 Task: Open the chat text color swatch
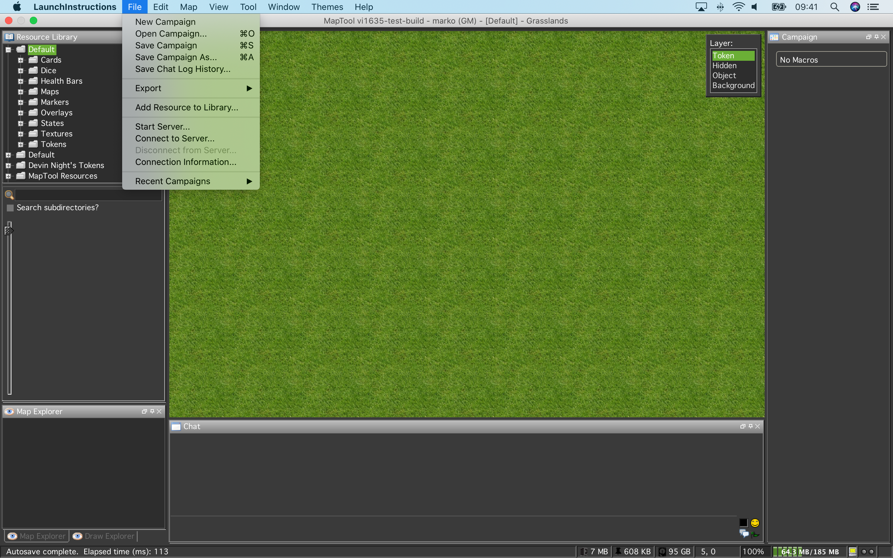744,523
